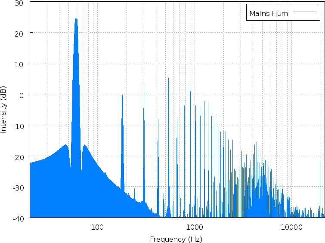The height and width of the screenshot is (243, 325).
Task: Click the blue legend line sample
Action: pos(304,12)
